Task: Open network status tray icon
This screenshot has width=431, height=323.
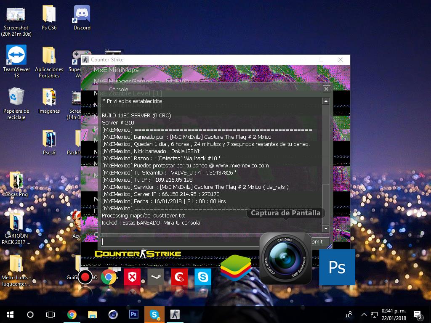Action: 374,315
